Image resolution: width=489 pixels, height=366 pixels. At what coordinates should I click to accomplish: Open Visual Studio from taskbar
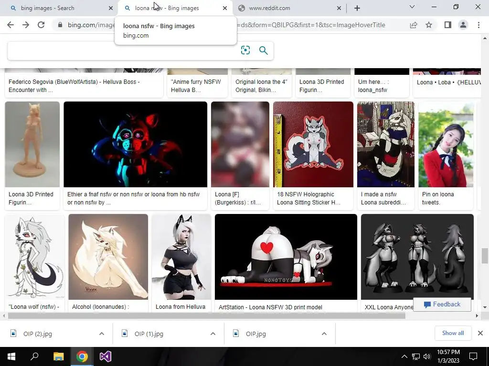click(106, 356)
